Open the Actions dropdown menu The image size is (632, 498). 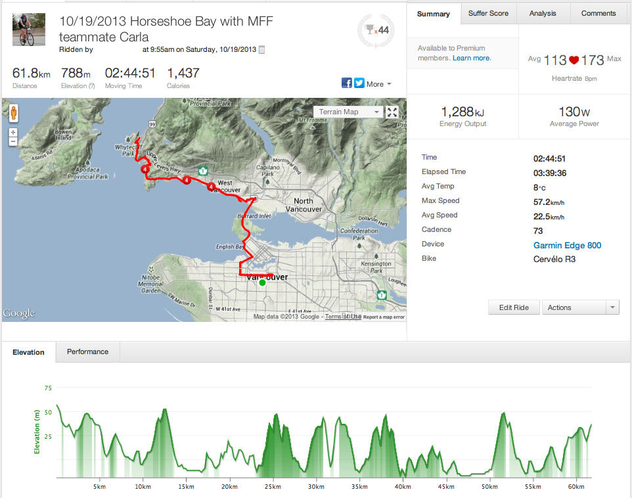coord(580,307)
